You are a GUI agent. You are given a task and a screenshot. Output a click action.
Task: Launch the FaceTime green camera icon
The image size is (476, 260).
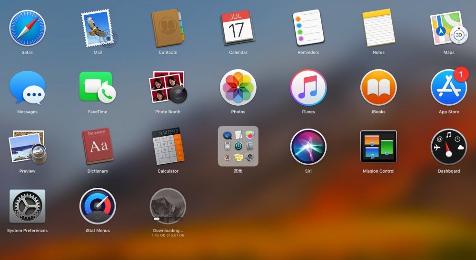(98, 87)
